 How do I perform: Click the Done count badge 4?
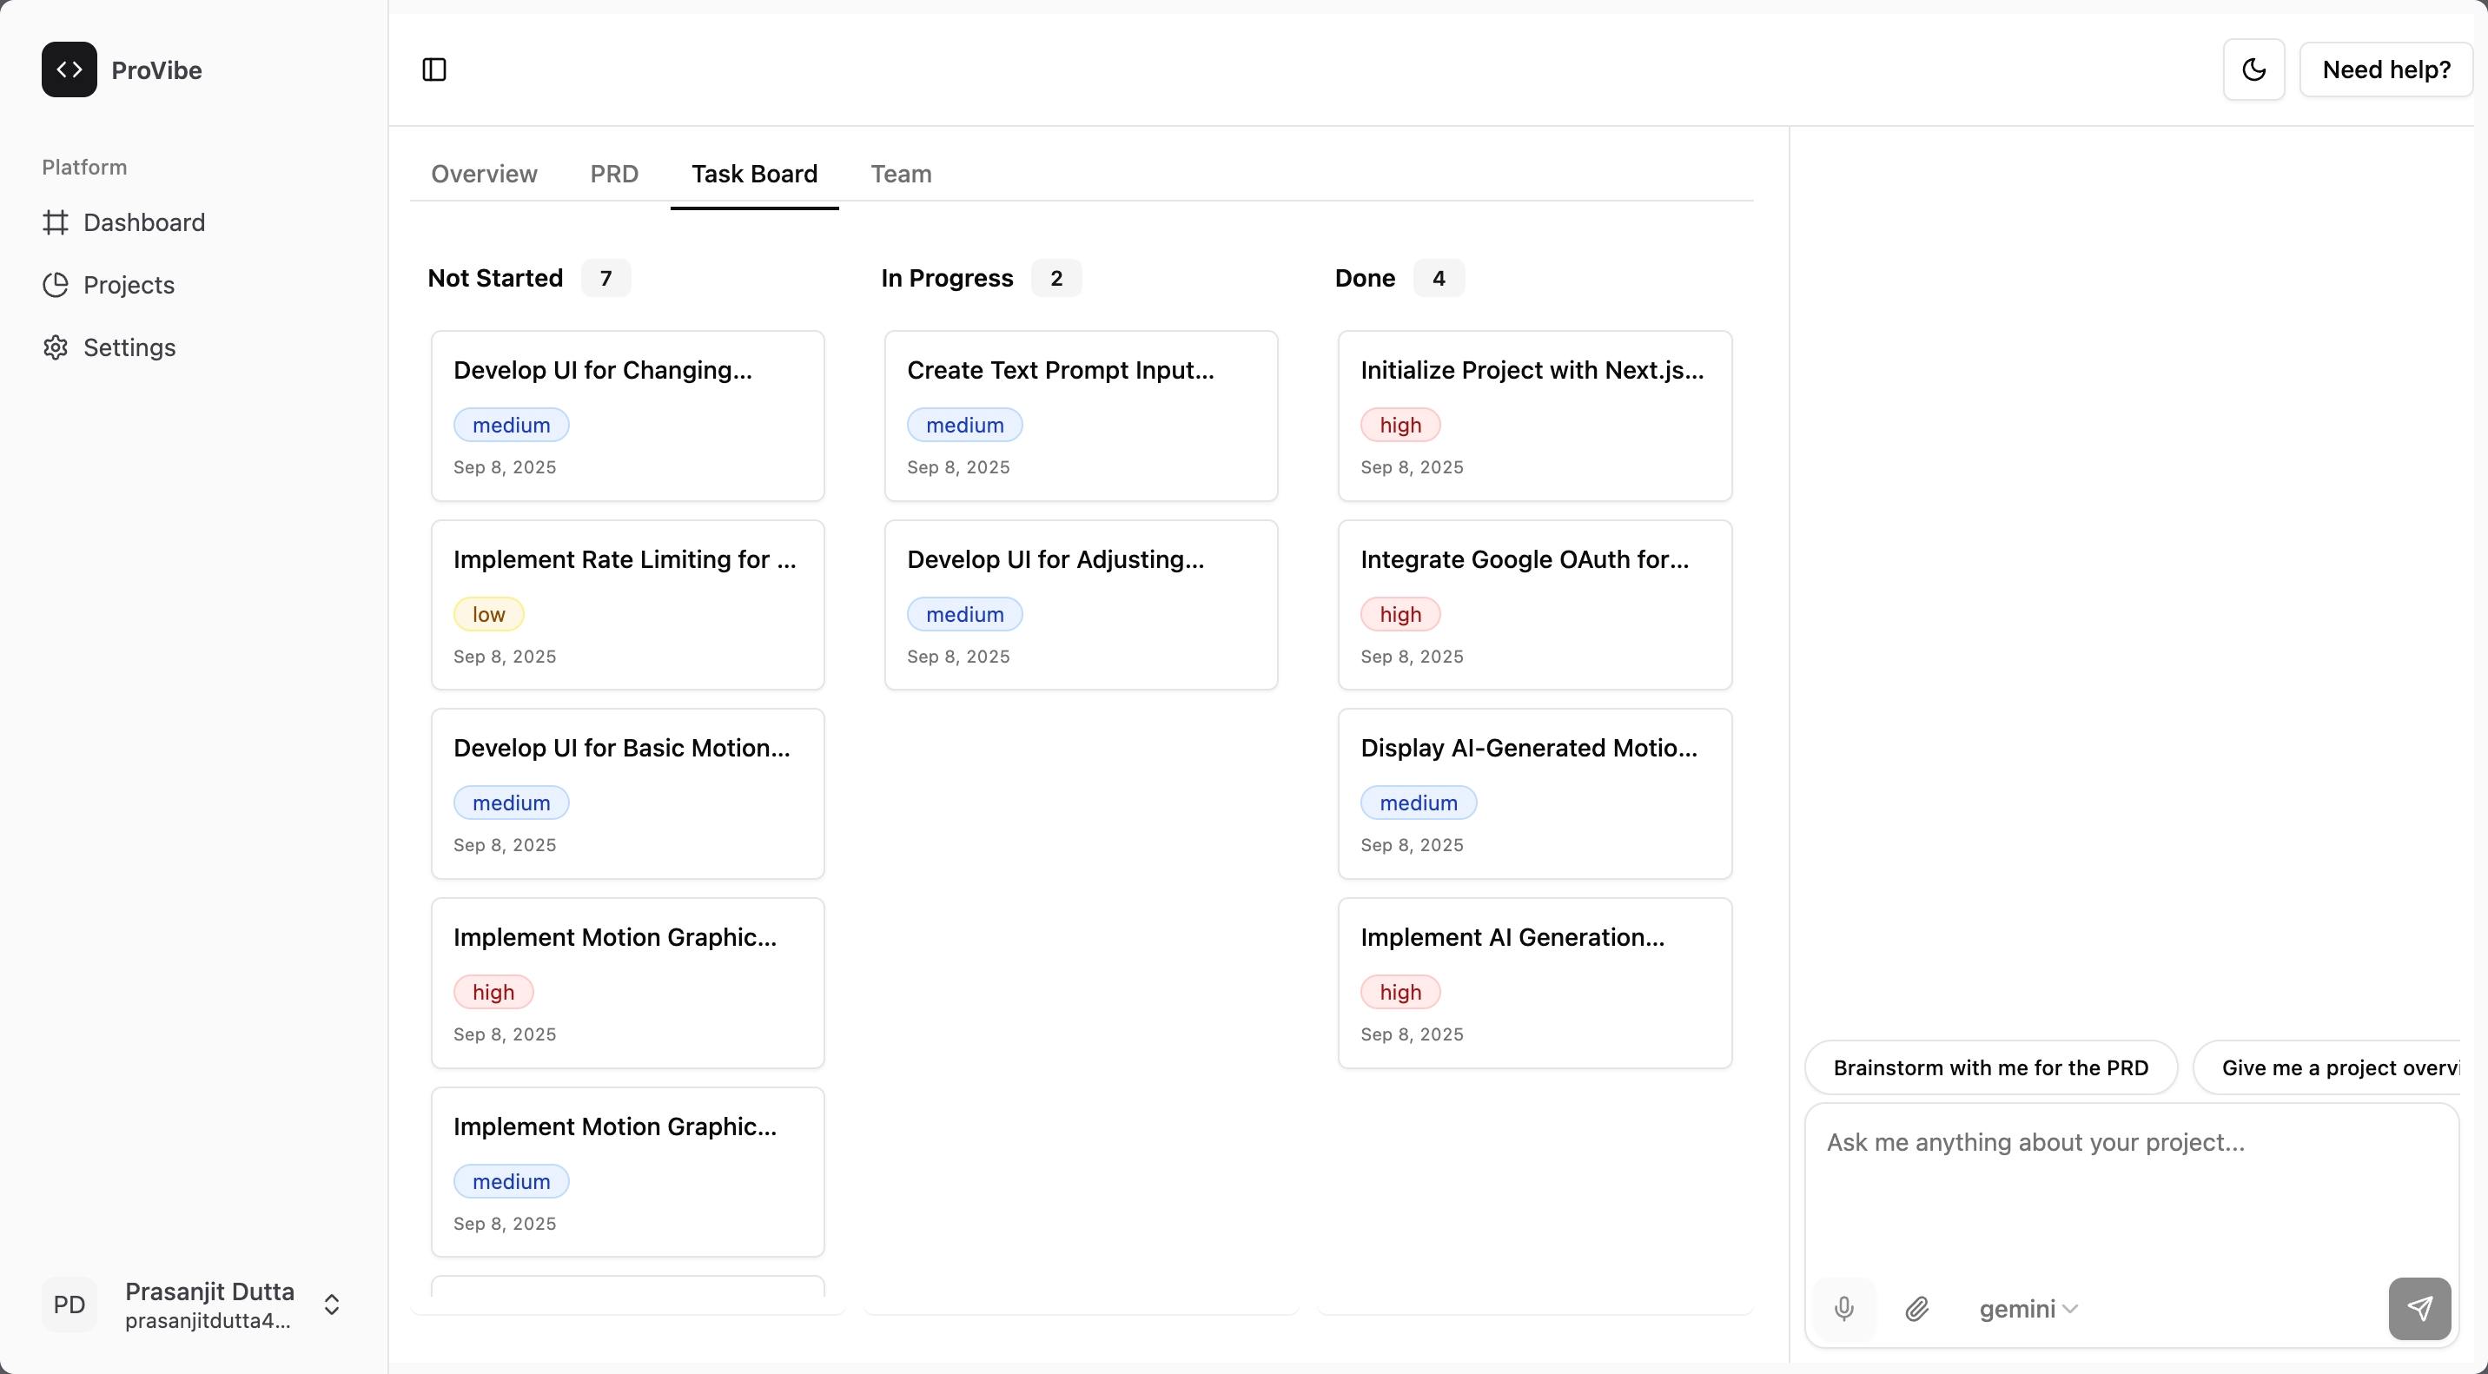pyautogui.click(x=1438, y=278)
